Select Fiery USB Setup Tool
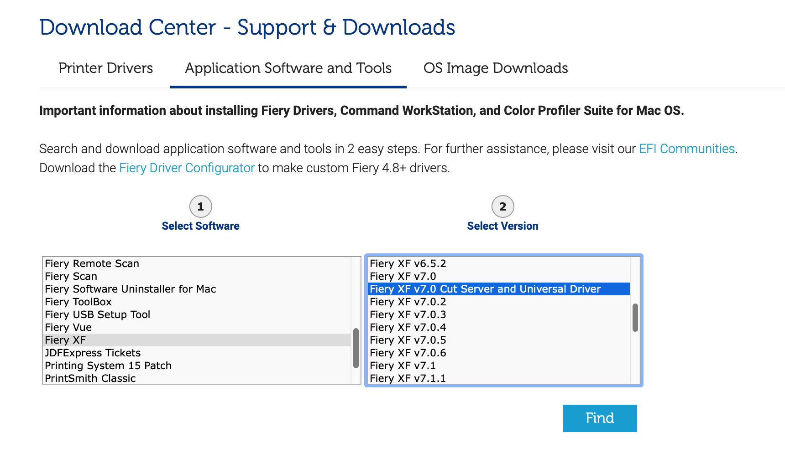Viewport: 785px width, 453px height. point(97,315)
